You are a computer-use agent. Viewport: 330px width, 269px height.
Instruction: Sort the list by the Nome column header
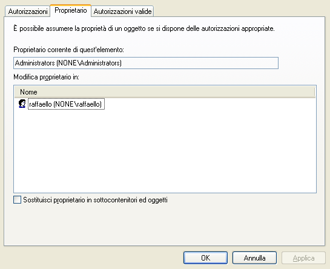(164, 92)
